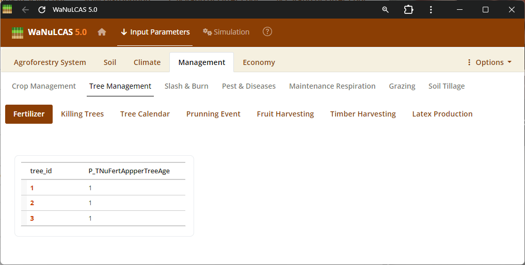Open the Timber Harvesting section
This screenshot has height=265, width=525.
click(x=363, y=114)
